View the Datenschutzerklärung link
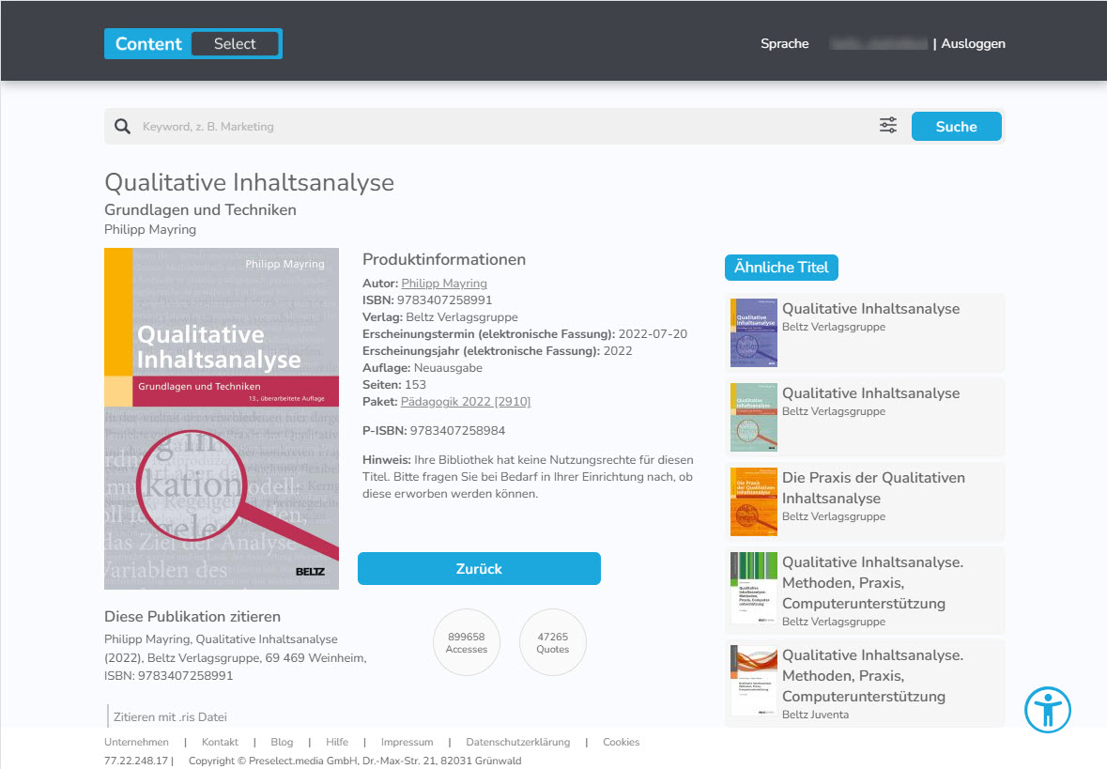 coord(517,742)
